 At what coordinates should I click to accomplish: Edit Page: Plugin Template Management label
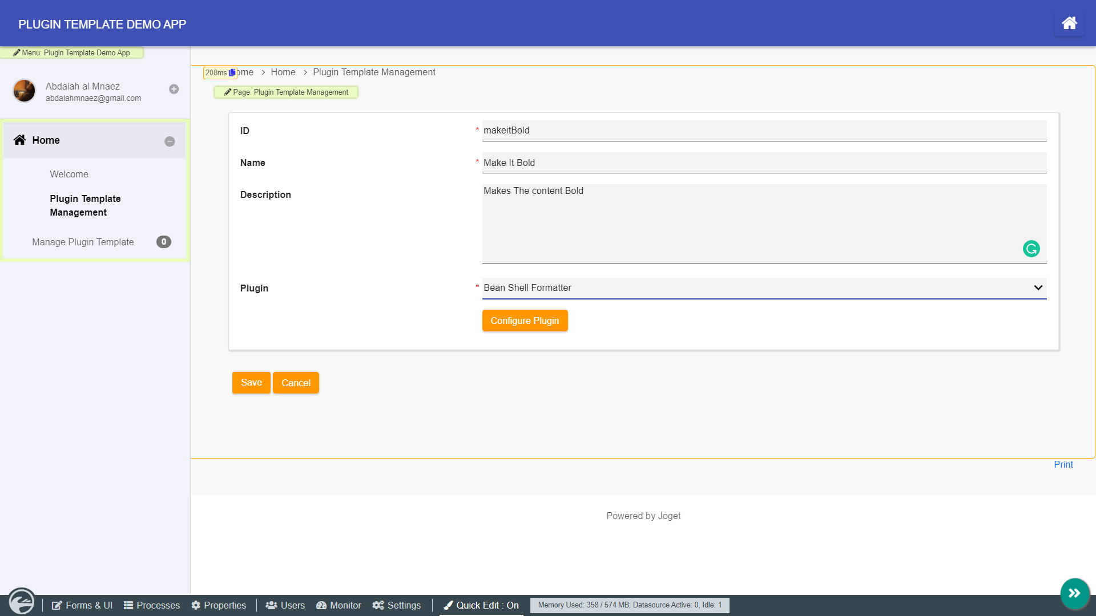coord(286,92)
